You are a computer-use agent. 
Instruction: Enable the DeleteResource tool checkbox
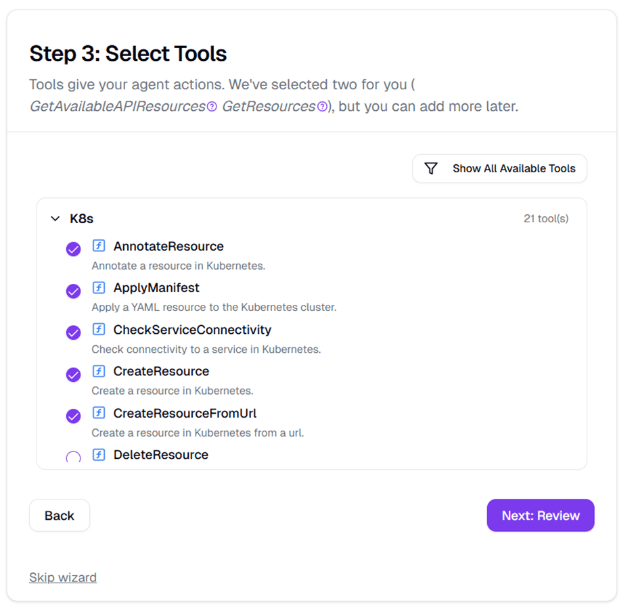(73, 458)
